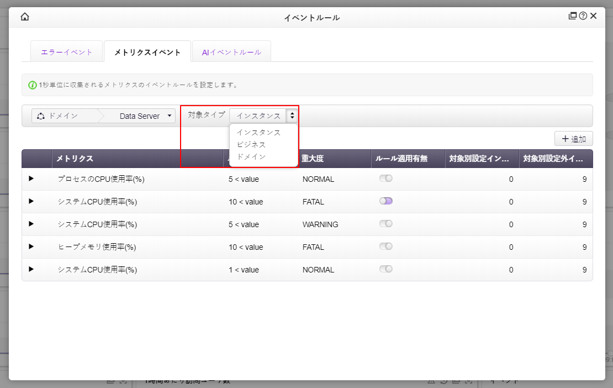Enable the WARNING システムCPU使用率 rule toggle
The width and height of the screenshot is (613, 388).
point(385,224)
